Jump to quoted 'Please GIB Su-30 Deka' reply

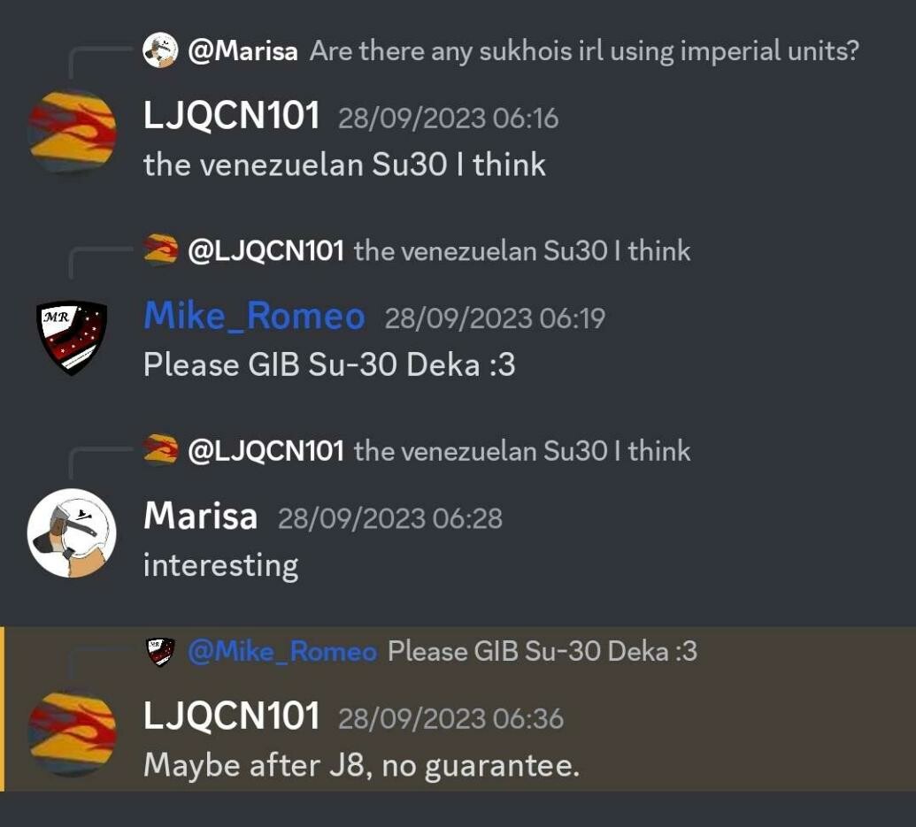click(x=543, y=651)
